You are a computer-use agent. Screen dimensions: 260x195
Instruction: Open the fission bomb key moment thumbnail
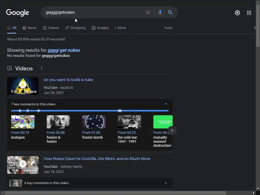94,122
